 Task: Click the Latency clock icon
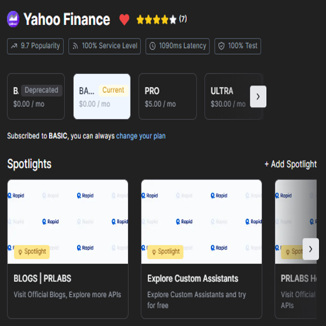[x=152, y=46]
